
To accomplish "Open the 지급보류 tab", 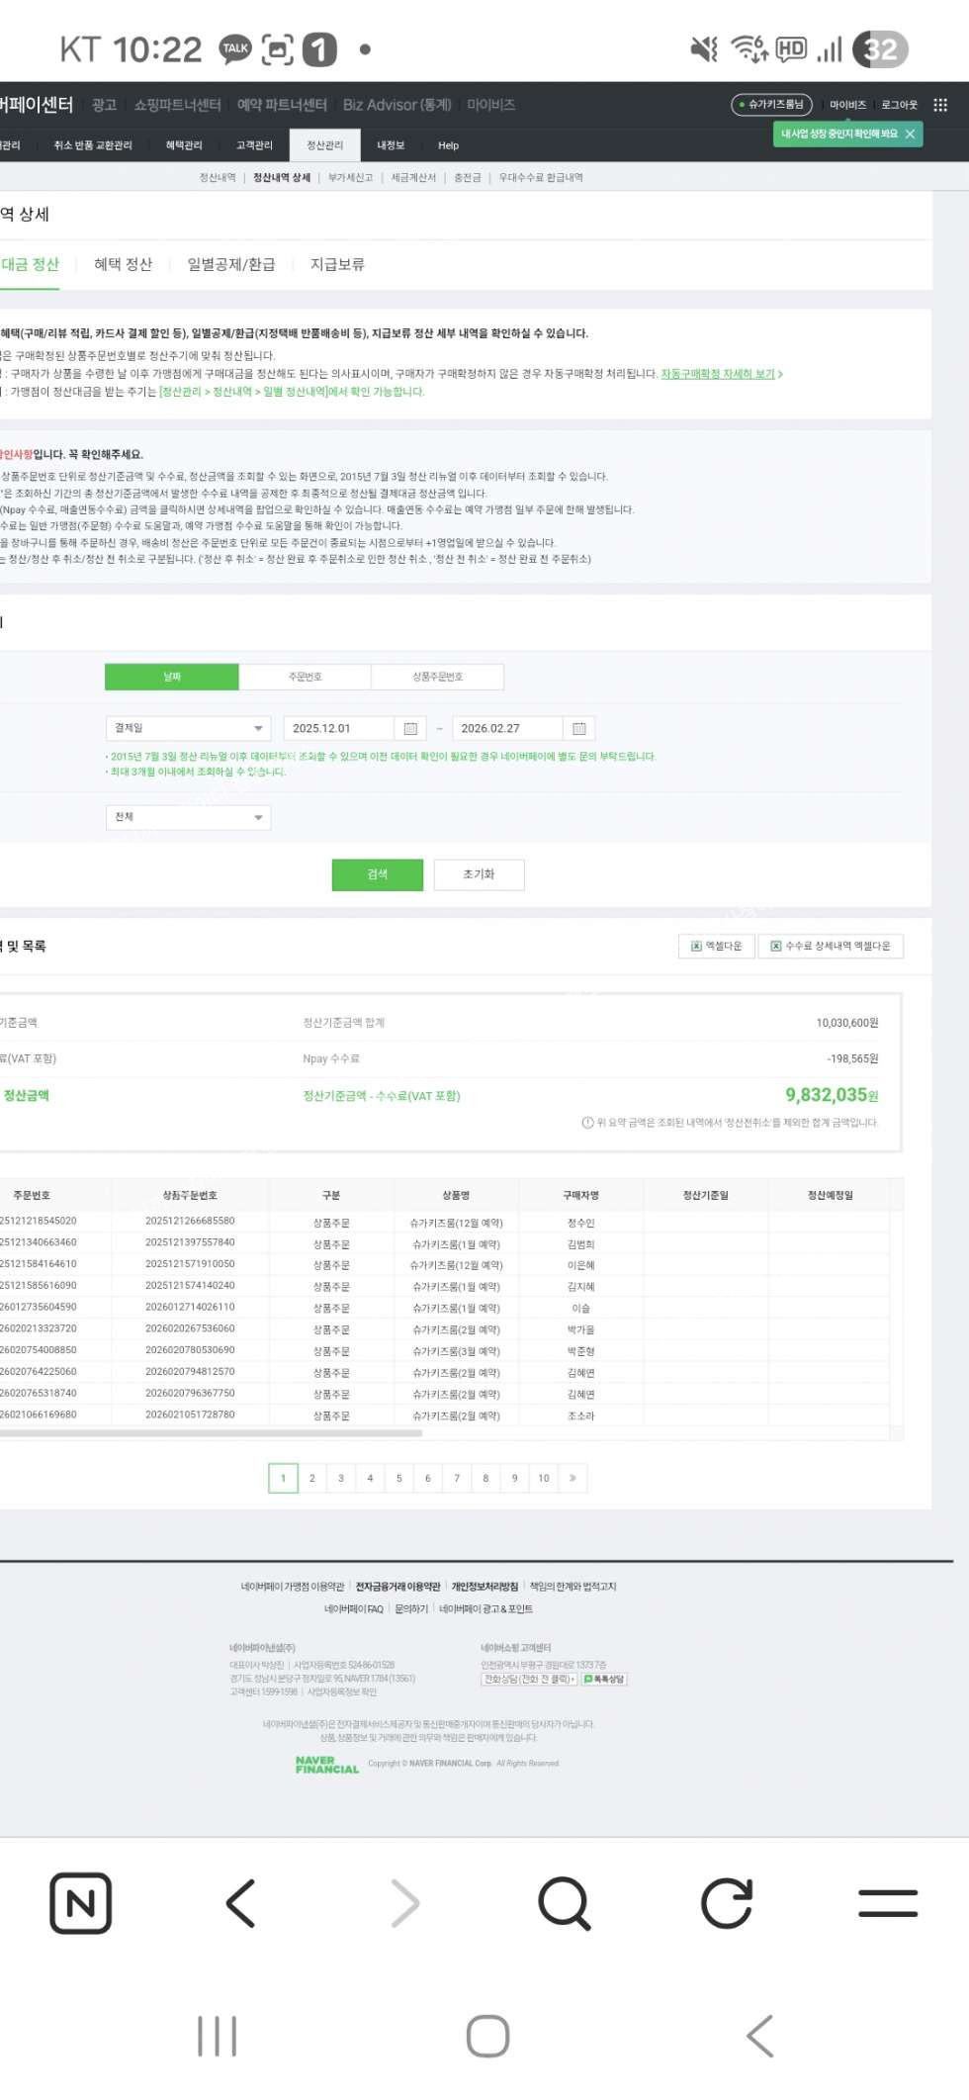I will point(337,264).
